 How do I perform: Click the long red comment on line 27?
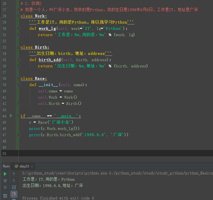[109, 10]
